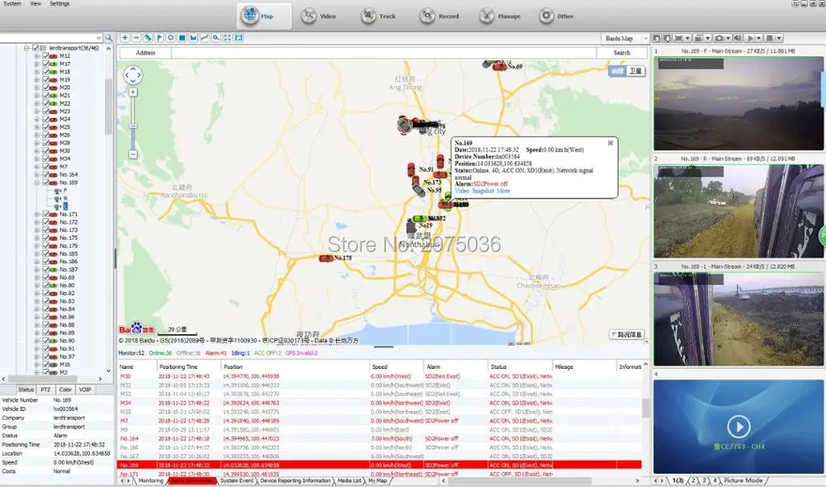Click the zoom in plus map tool
The height and width of the screenshot is (487, 826).
click(x=125, y=38)
